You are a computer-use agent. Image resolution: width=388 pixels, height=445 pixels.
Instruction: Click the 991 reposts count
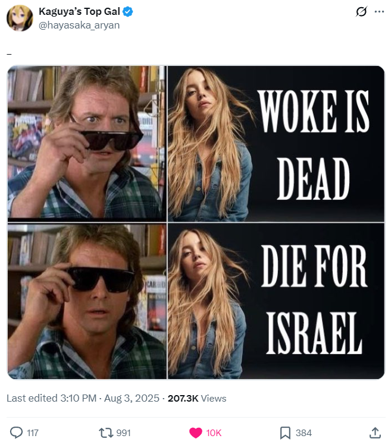[x=123, y=433]
